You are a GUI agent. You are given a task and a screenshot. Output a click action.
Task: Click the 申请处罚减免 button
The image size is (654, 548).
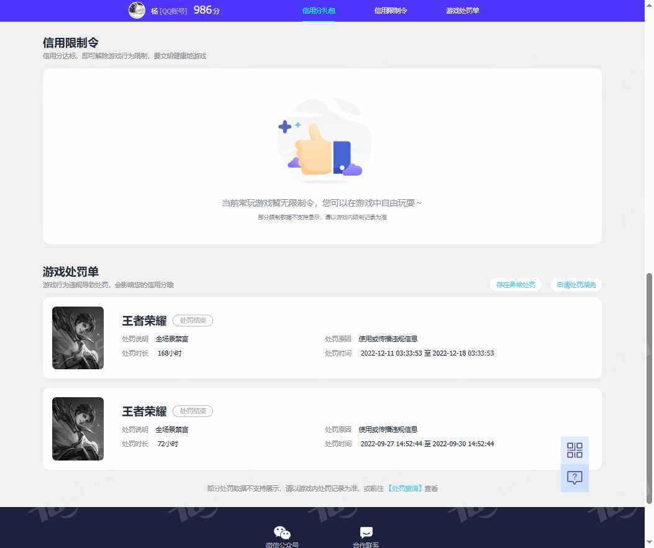576,285
